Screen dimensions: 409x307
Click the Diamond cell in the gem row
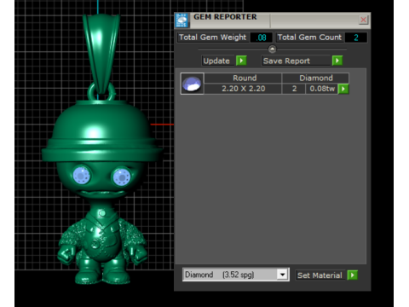tap(315, 78)
